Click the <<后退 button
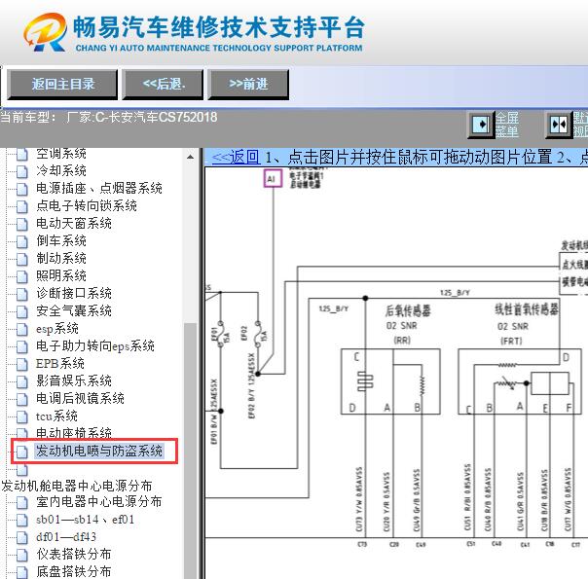The width and height of the screenshot is (588, 579). point(164,85)
